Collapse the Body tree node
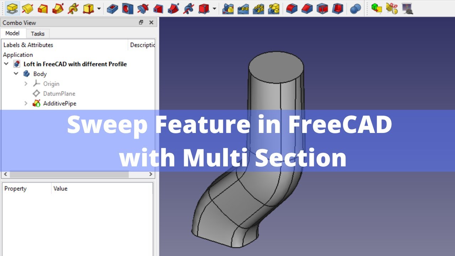Screen dimensions: 455x256 16,74
